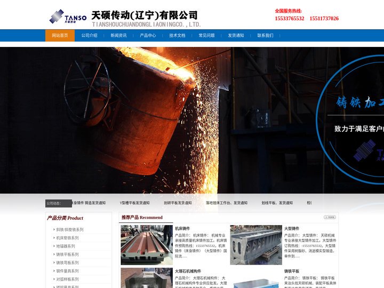Click the hotline number 15511737026

[324, 19]
